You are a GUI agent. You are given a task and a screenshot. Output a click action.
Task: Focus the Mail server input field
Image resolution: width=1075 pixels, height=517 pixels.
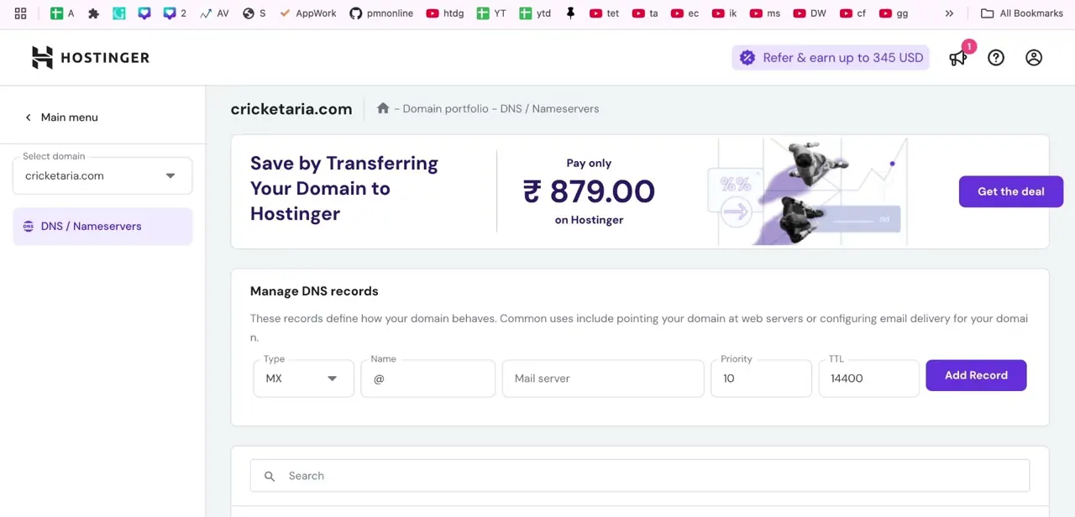[603, 379]
